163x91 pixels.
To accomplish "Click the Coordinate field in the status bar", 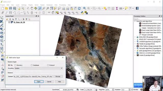I will [x=68, y=90].
